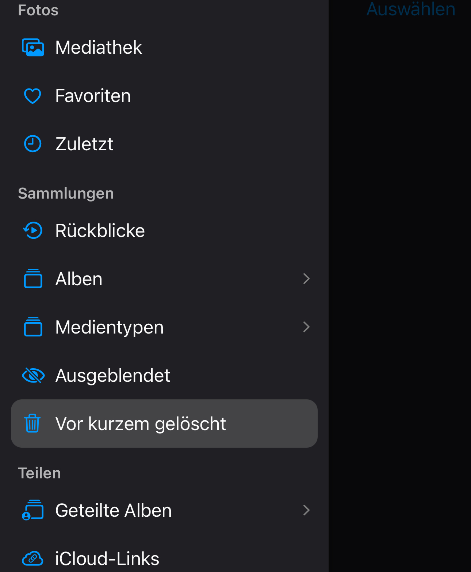The image size is (471, 572).
Task: Go to Favoriten label in sidebar
Action: (x=93, y=96)
